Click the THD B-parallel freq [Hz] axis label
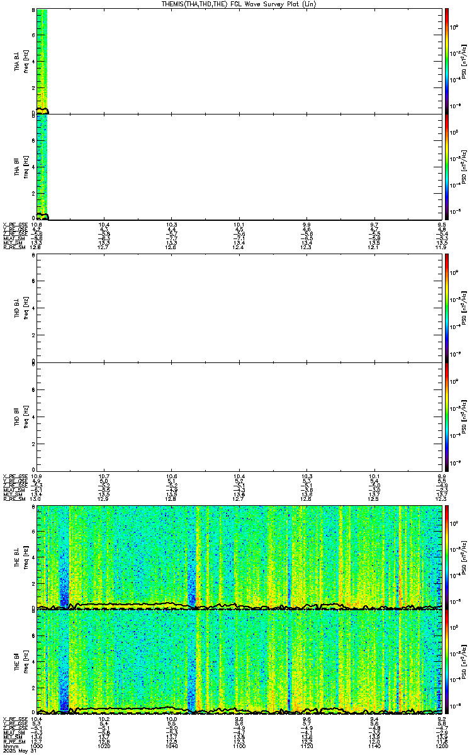 tap(25, 417)
